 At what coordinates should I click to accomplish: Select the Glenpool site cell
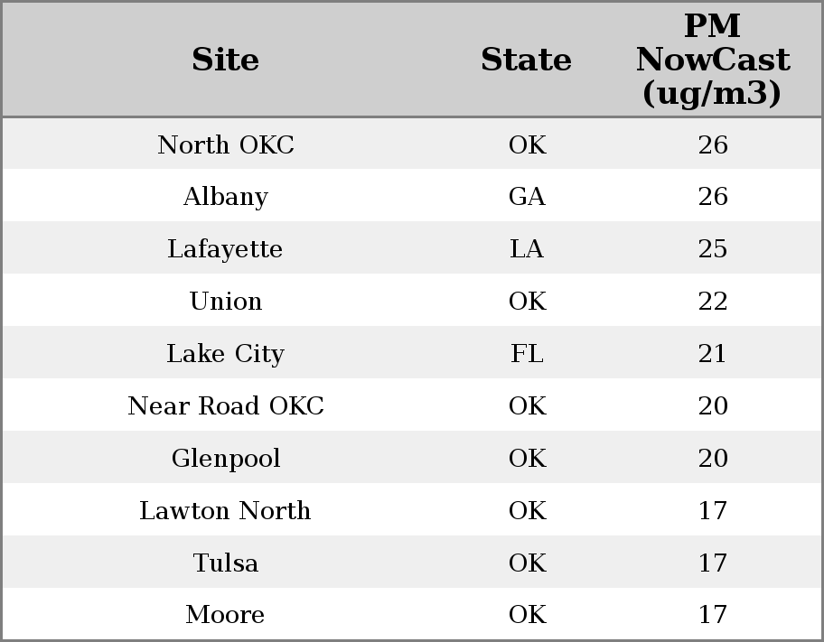coord(226,459)
